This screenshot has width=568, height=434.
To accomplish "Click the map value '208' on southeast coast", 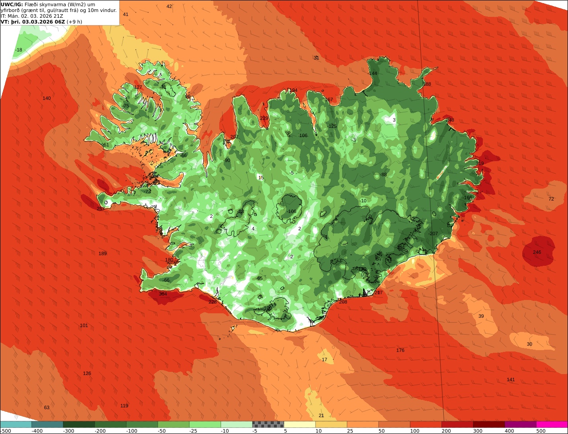I will tap(343, 302).
